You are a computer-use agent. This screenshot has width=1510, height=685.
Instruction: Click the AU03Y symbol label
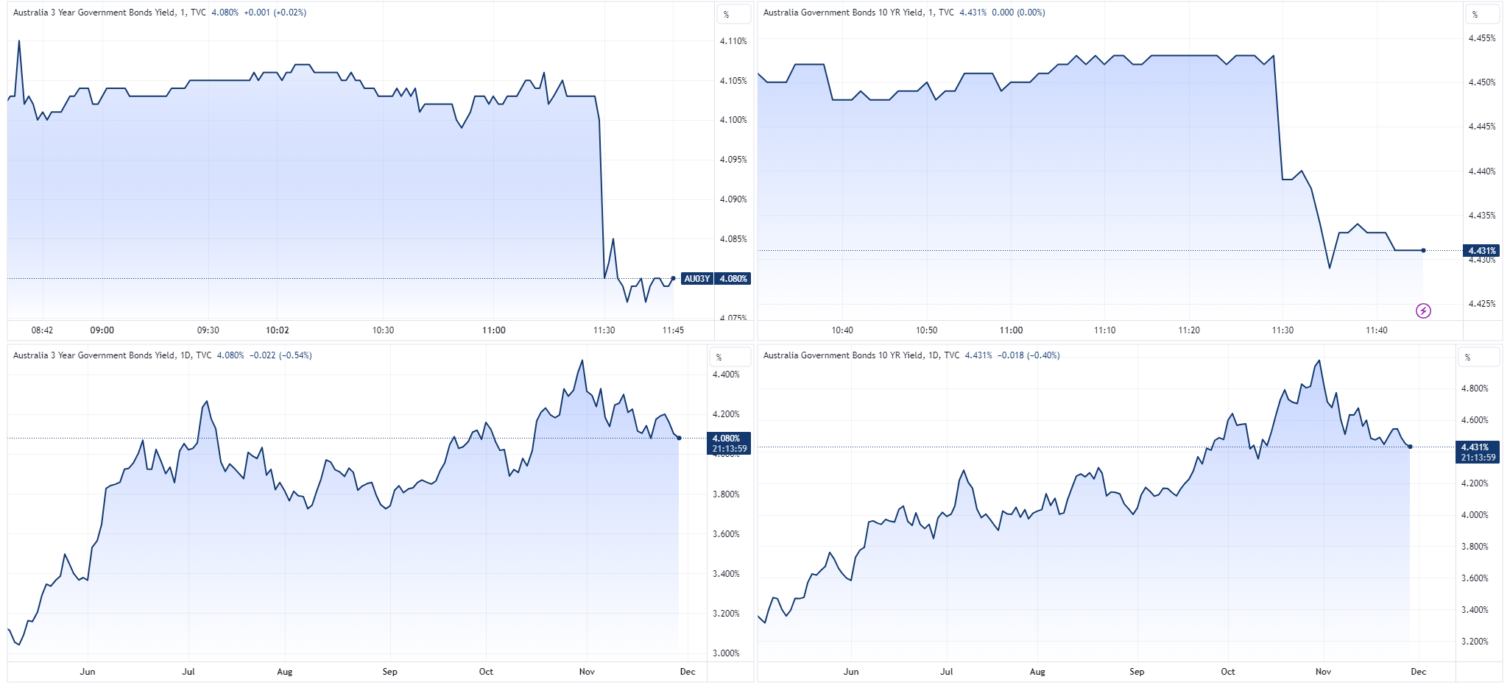[696, 279]
